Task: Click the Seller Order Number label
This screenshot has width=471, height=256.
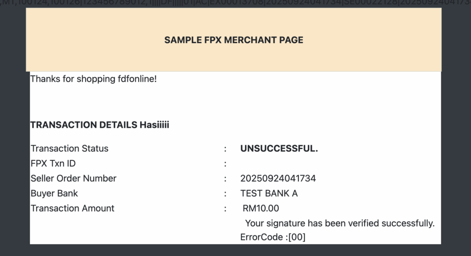Action: click(x=74, y=178)
